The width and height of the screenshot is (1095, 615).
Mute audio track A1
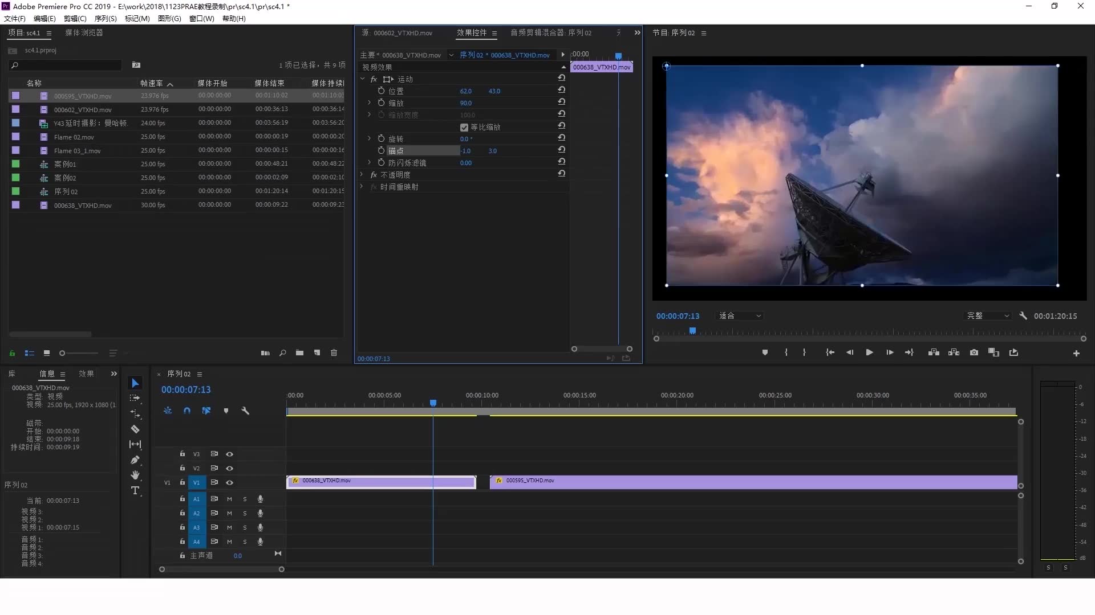pos(229,499)
